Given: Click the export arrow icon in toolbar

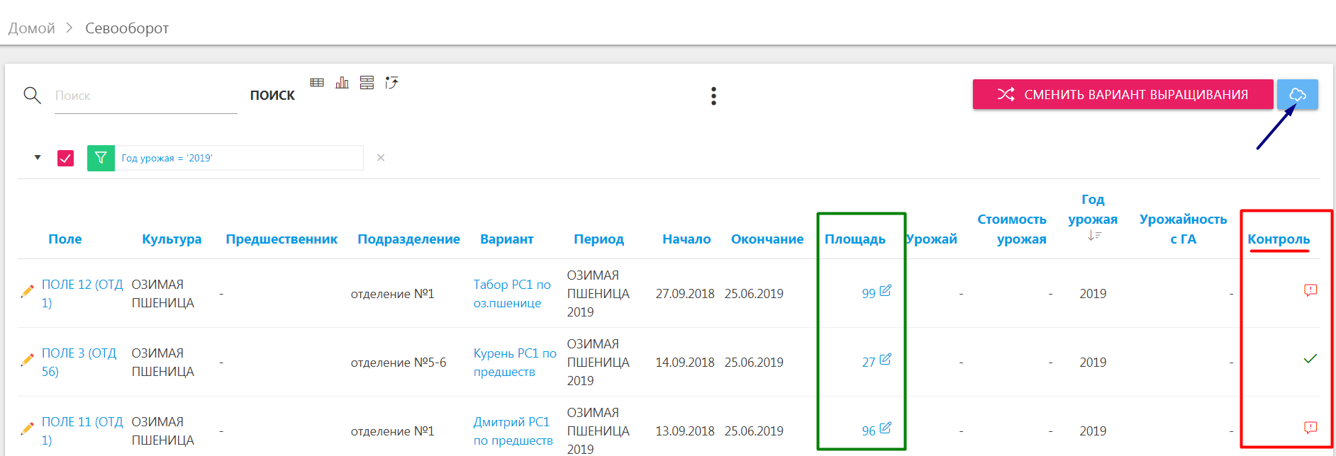Looking at the screenshot, I should [x=391, y=83].
